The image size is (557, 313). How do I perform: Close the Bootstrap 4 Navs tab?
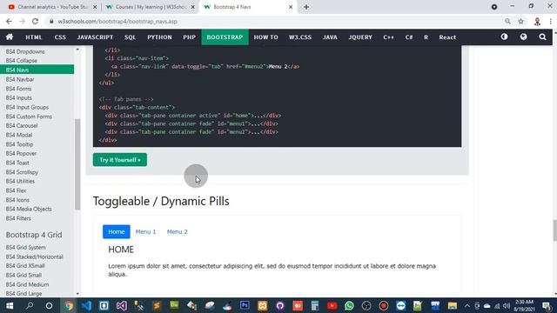[291, 7]
